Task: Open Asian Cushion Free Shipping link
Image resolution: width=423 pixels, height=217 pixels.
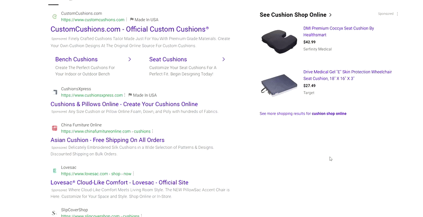Action: tap(107, 140)
